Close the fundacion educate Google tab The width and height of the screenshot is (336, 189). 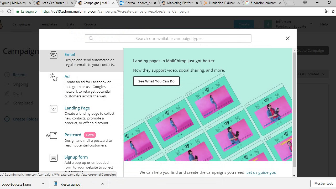[280, 3]
